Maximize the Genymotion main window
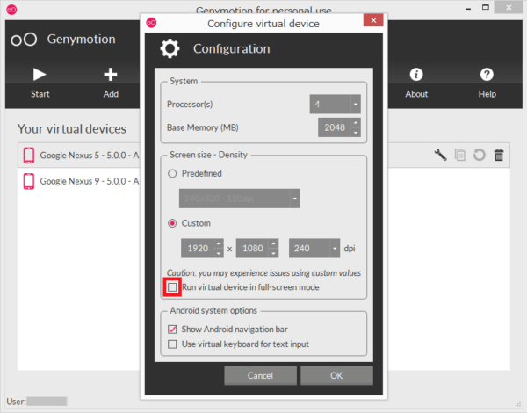Screen dimensions: 527x413 click(486, 7)
